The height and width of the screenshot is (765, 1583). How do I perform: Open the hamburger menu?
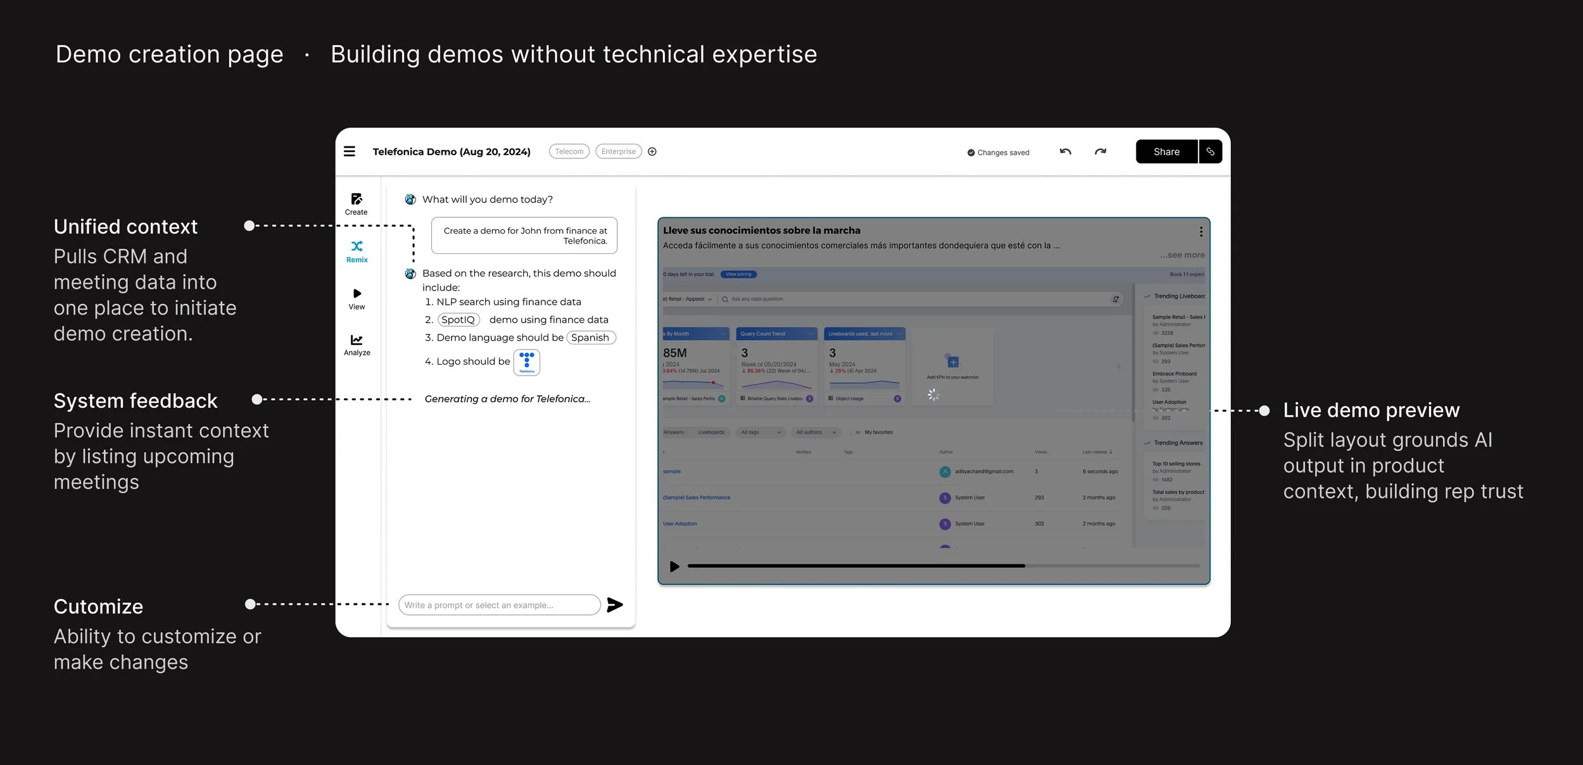pos(350,151)
